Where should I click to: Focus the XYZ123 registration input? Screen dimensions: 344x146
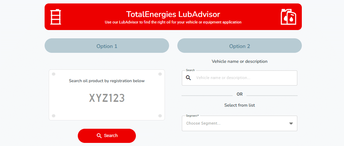coord(107,98)
